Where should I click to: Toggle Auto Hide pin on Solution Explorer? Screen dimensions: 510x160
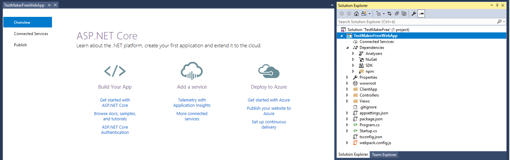497,5
